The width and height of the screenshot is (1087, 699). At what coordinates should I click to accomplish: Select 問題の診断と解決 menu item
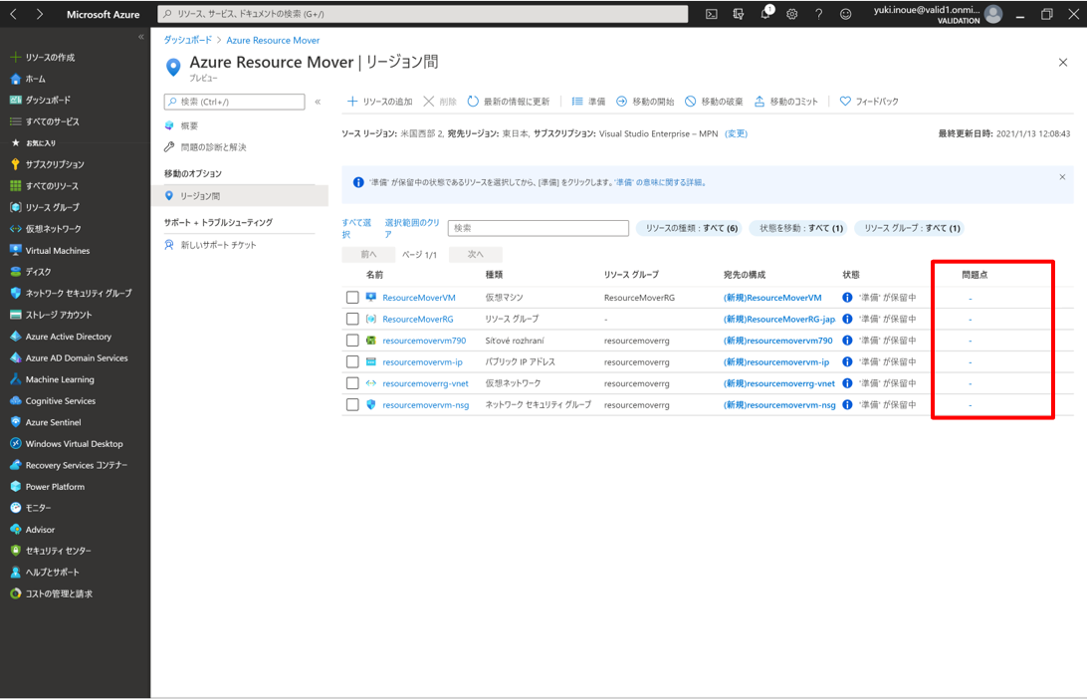213,147
